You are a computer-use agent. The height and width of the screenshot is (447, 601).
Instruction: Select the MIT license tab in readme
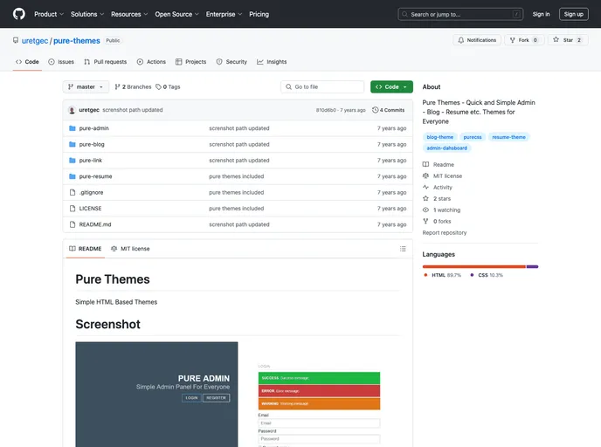click(x=130, y=249)
